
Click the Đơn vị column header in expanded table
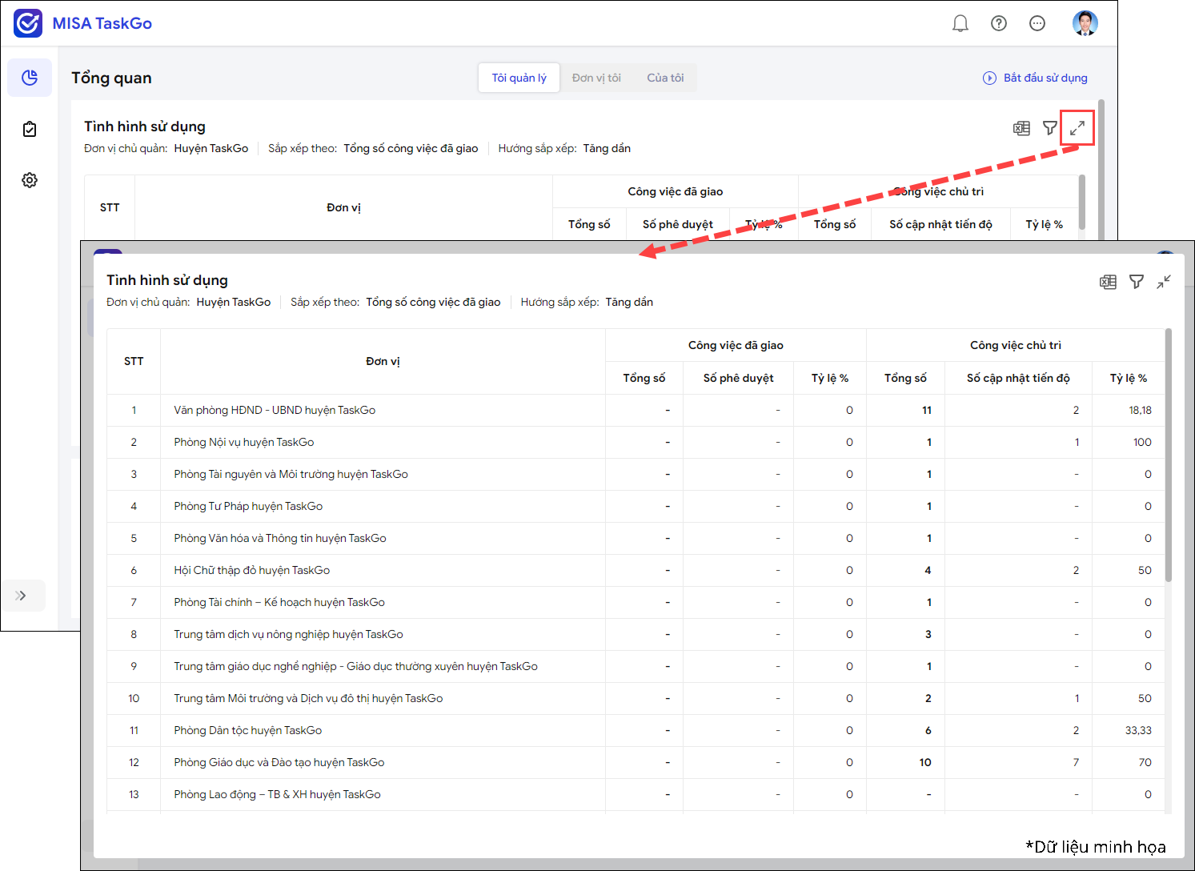[x=383, y=361]
